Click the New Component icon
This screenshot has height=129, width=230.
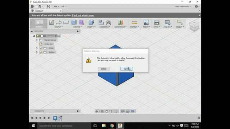(101, 22)
